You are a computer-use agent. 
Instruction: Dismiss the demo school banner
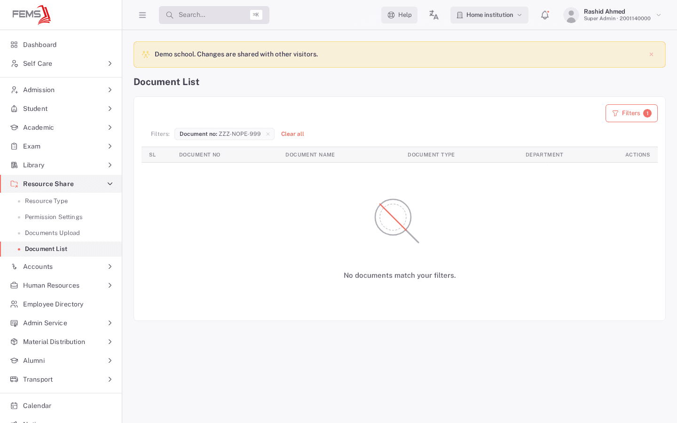pyautogui.click(x=652, y=55)
